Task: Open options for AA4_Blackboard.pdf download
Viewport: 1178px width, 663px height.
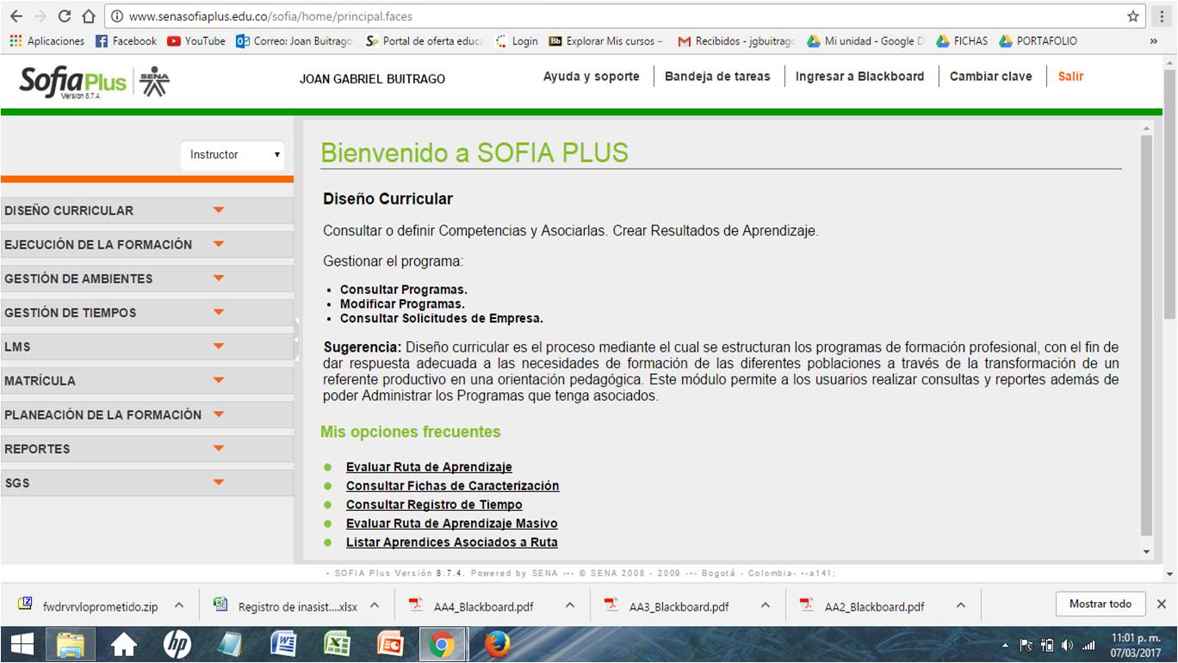Action: [569, 605]
